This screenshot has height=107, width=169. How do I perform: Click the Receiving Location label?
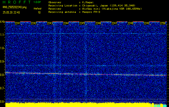tap(63, 6)
